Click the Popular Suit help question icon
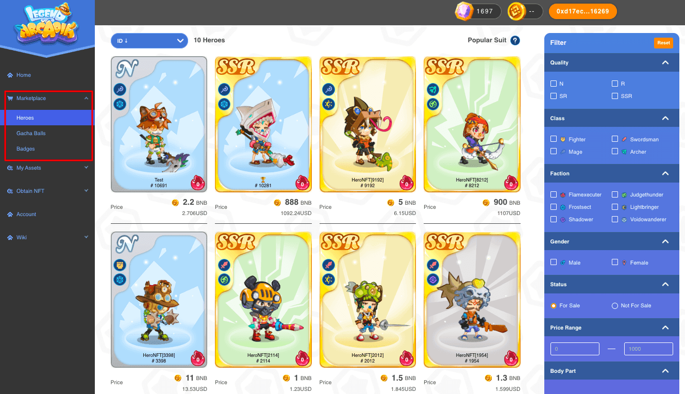The height and width of the screenshot is (394, 685). [515, 40]
